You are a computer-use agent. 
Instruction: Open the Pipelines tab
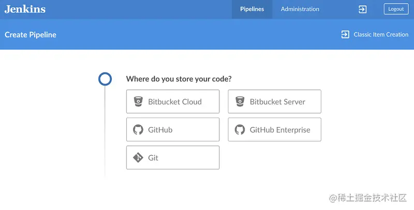click(x=252, y=9)
